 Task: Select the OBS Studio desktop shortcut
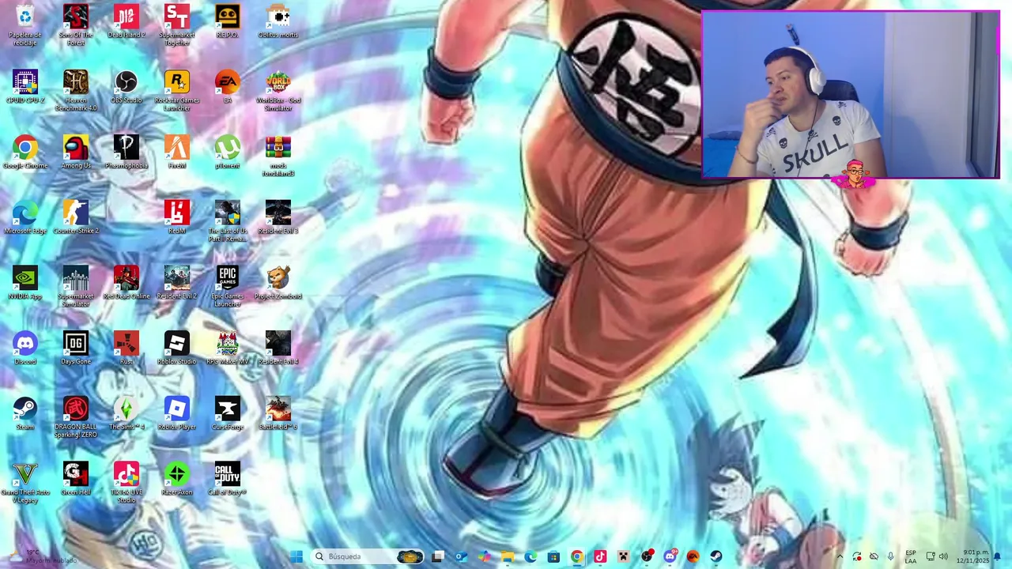pos(126,87)
